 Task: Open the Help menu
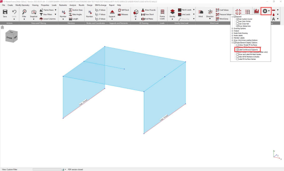119,5
